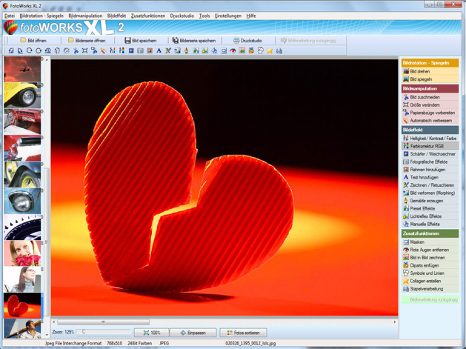The image size is (466, 349).
Task: Open the Bildmanipulation menu
Action: tap(85, 16)
